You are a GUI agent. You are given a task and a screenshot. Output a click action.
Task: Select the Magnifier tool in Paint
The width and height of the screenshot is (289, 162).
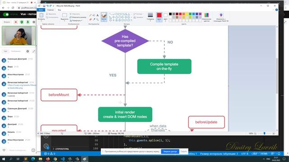point(98,19)
